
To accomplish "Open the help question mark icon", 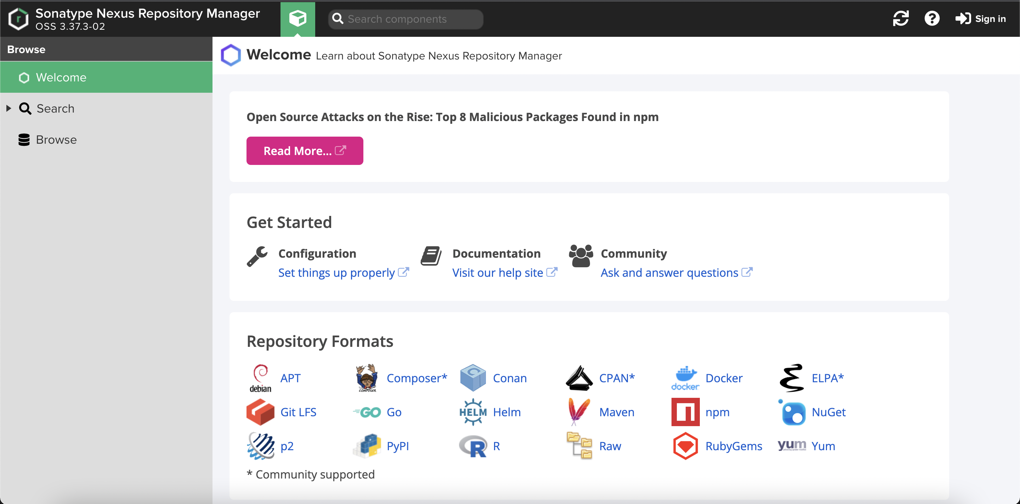I will 932,19.
